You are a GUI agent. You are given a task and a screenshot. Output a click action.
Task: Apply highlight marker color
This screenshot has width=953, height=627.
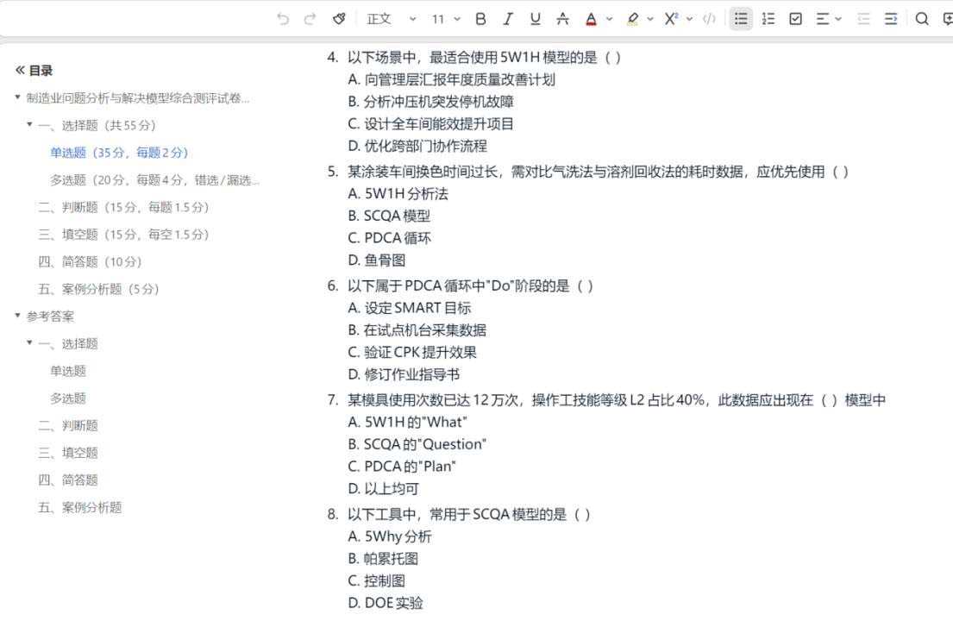click(633, 19)
